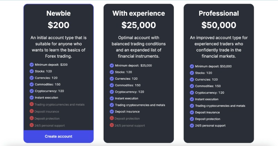Screen dimensions: 278x146
Task: Click the checkmark icon beside Professional Minimum deposit: $50,000
Action: pyautogui.click(x=192, y=66)
